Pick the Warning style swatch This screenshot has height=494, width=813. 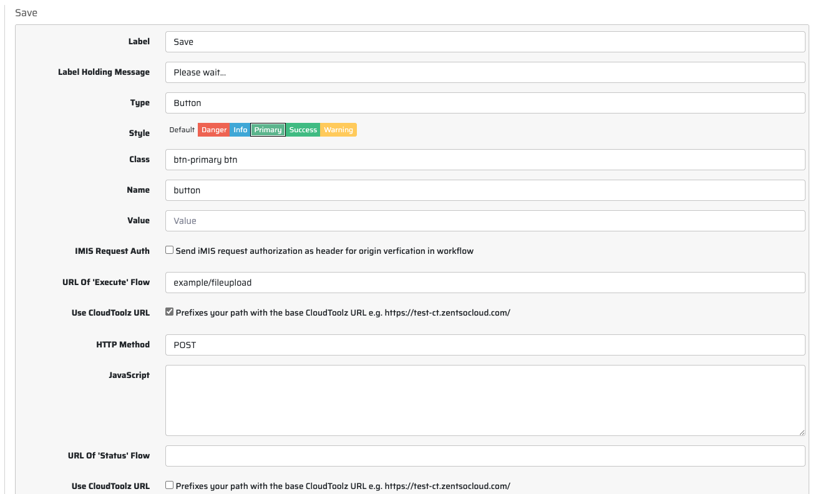[x=338, y=130]
